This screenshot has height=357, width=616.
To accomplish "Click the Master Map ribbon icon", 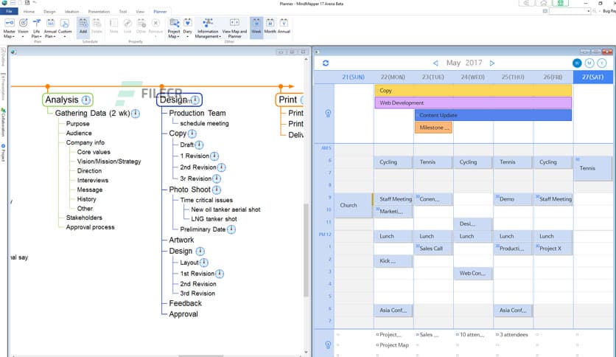I will [9, 27].
